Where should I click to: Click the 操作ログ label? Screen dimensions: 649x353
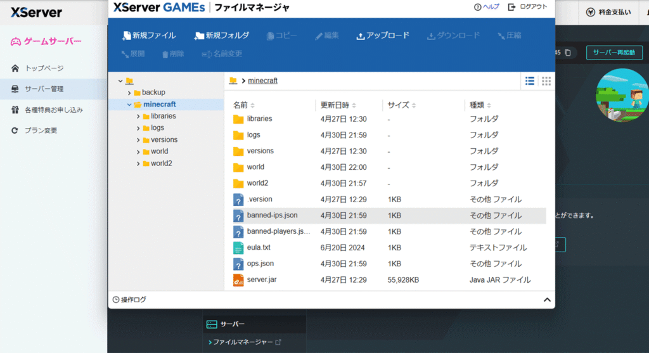(x=133, y=300)
